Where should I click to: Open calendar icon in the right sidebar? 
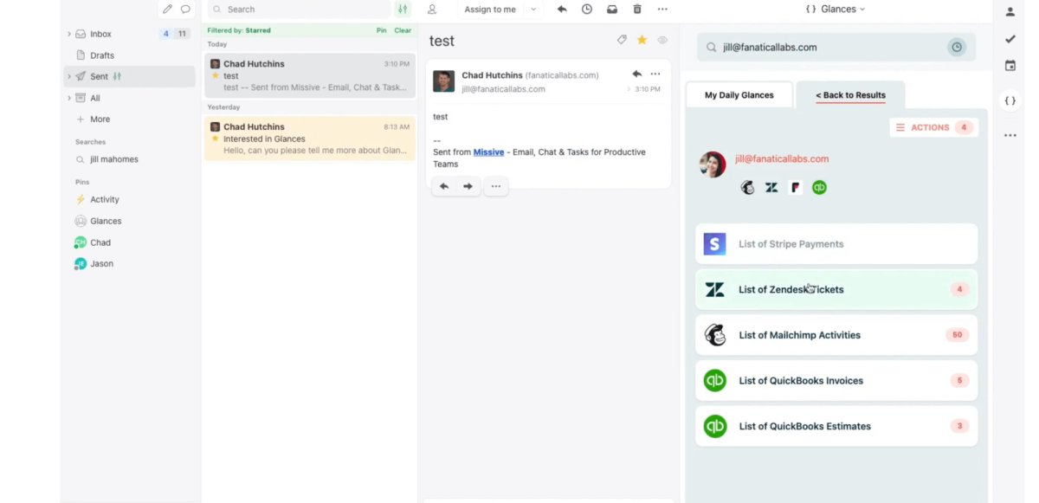[x=1010, y=66]
